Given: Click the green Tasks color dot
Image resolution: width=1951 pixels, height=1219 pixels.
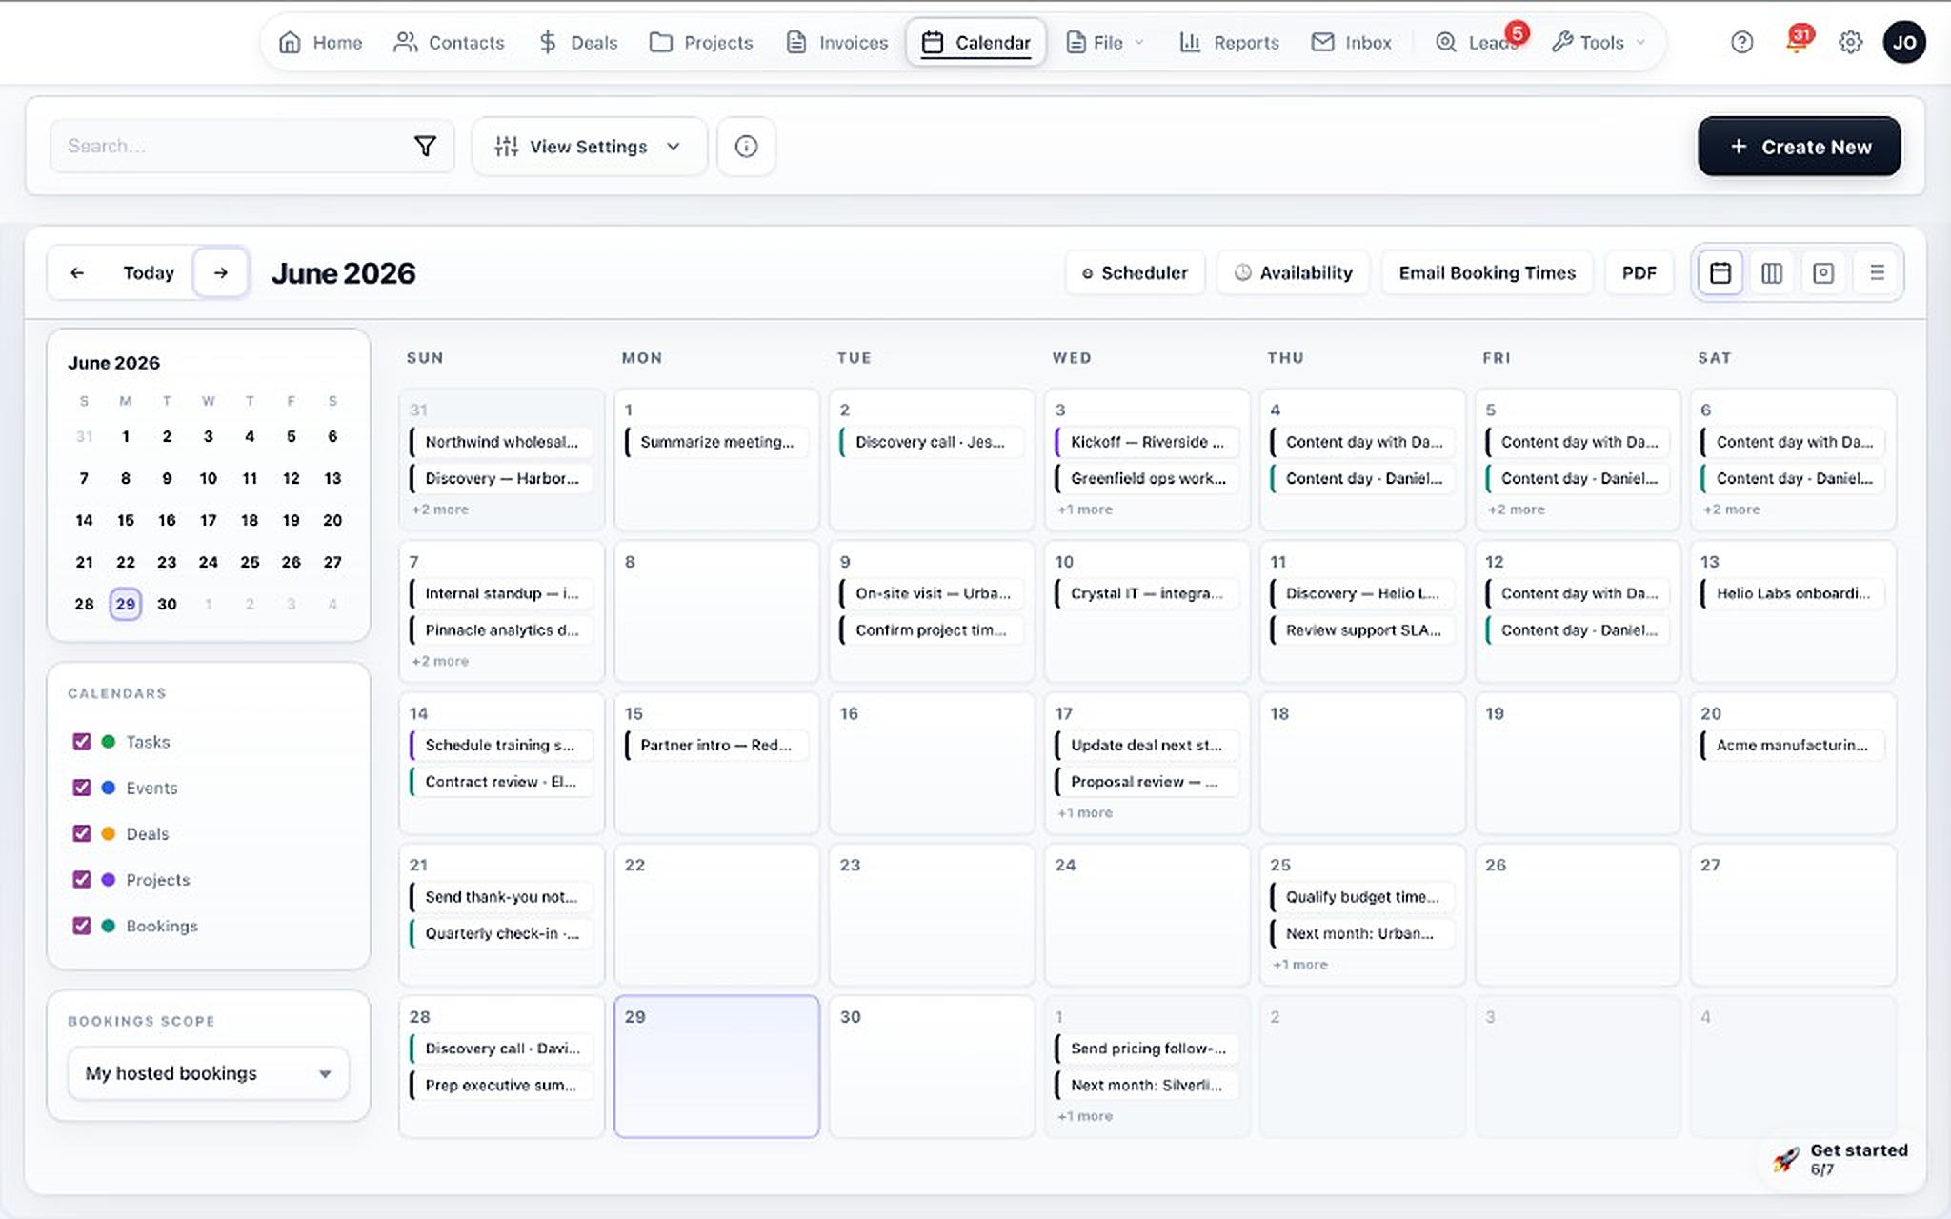Looking at the screenshot, I should (x=109, y=742).
